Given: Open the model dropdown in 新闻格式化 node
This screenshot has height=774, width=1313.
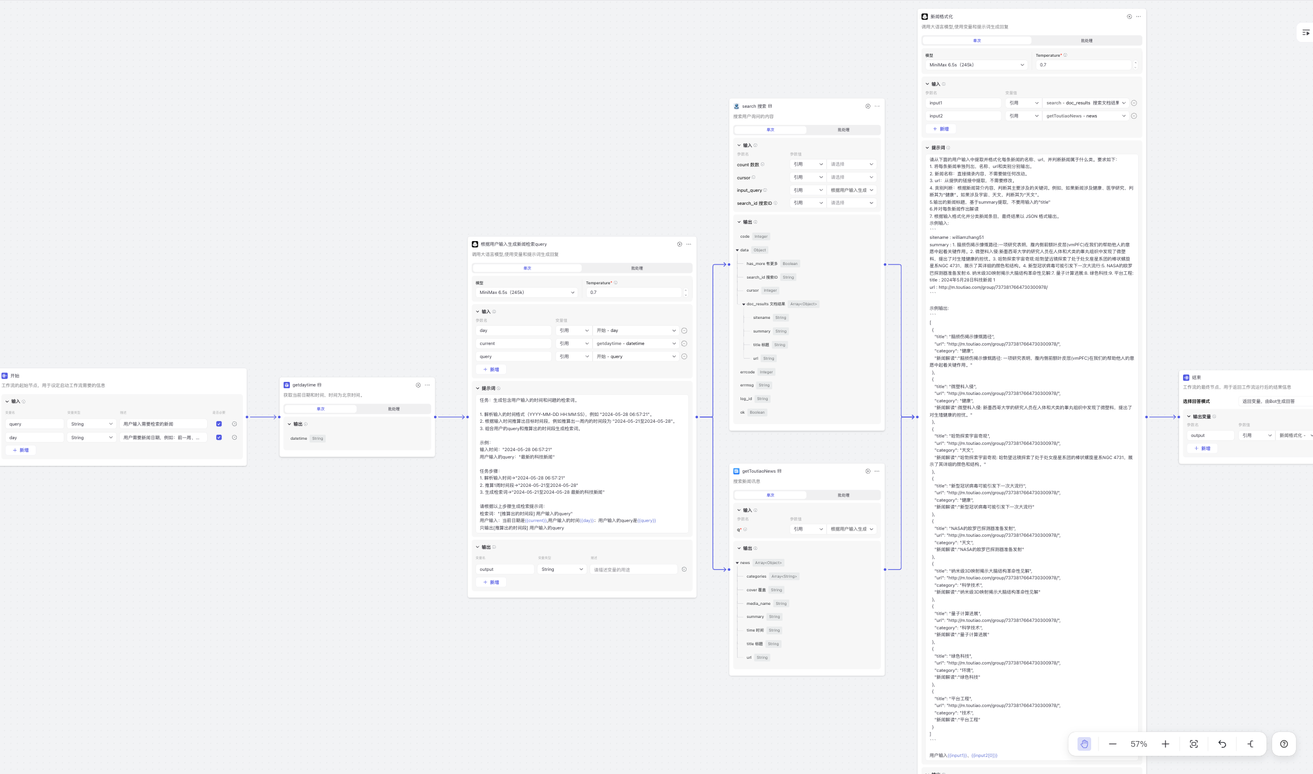Looking at the screenshot, I should tap(976, 65).
